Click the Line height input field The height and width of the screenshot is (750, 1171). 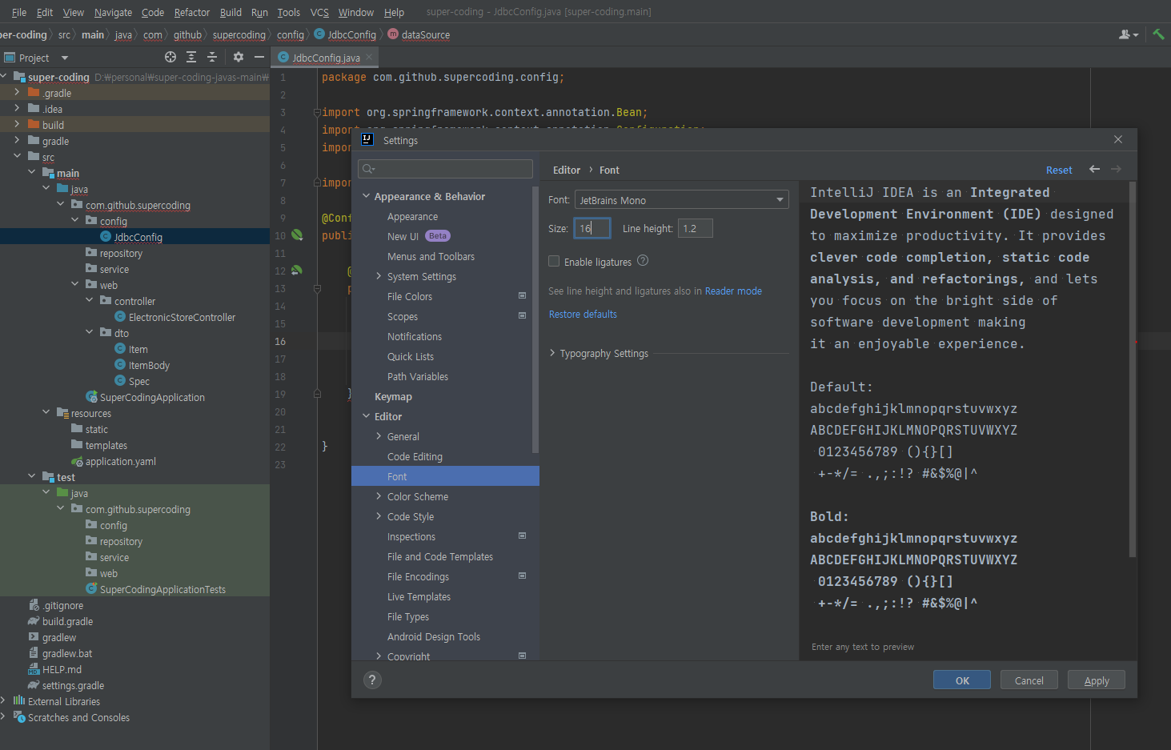tap(696, 228)
